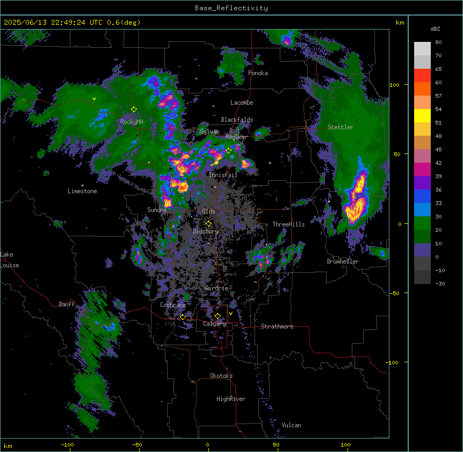Click the yellow diamond marker above RockyMH

pos(134,110)
